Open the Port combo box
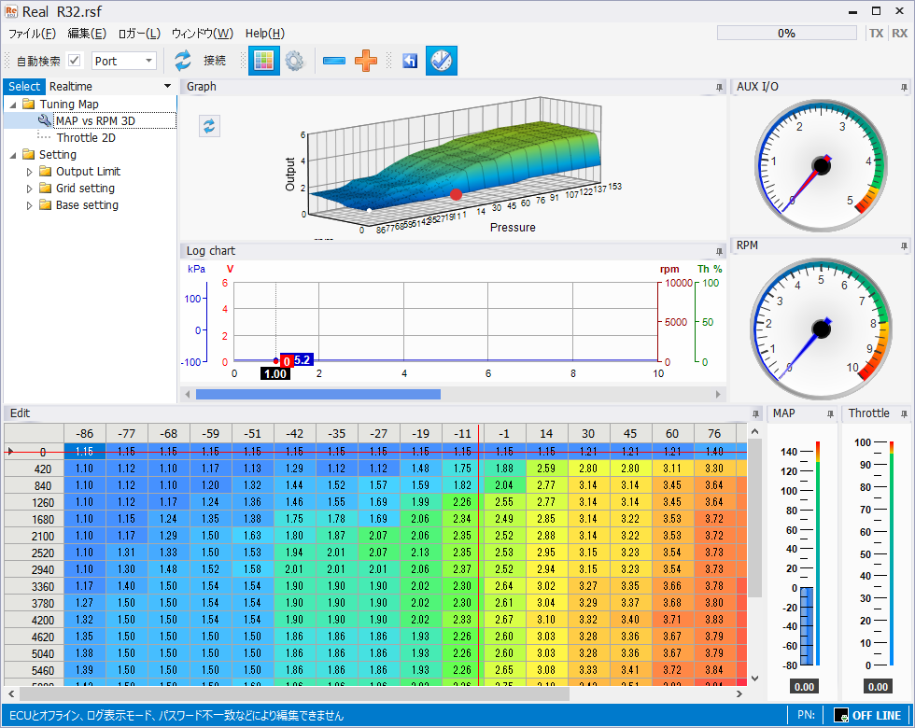915x728 pixels. click(x=123, y=61)
